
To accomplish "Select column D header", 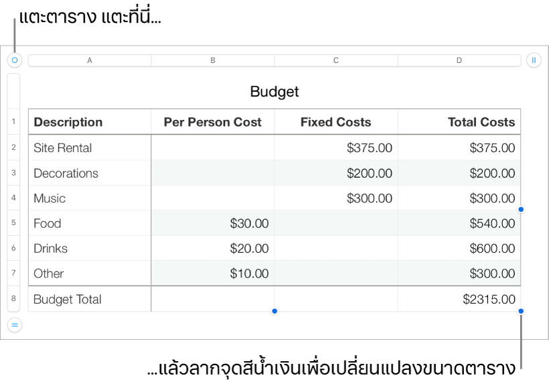I will pyautogui.click(x=459, y=60).
